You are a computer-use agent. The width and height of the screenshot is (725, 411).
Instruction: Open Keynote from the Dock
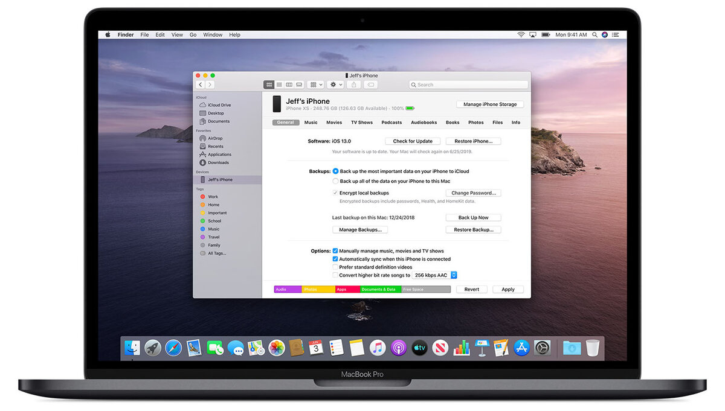tap(482, 348)
